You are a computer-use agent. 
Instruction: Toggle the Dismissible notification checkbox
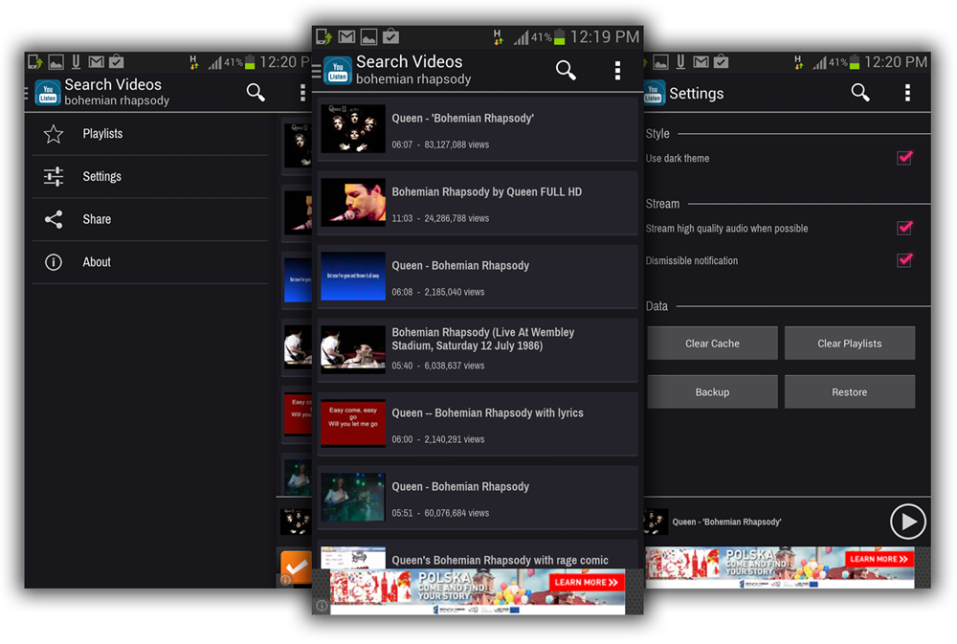coord(904,260)
